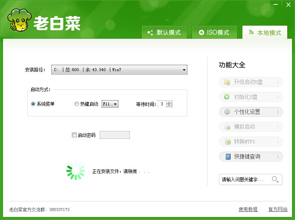Viewport: 295px width, 220px height.
Task: Click 转换NTFS button
Action: click(251, 141)
